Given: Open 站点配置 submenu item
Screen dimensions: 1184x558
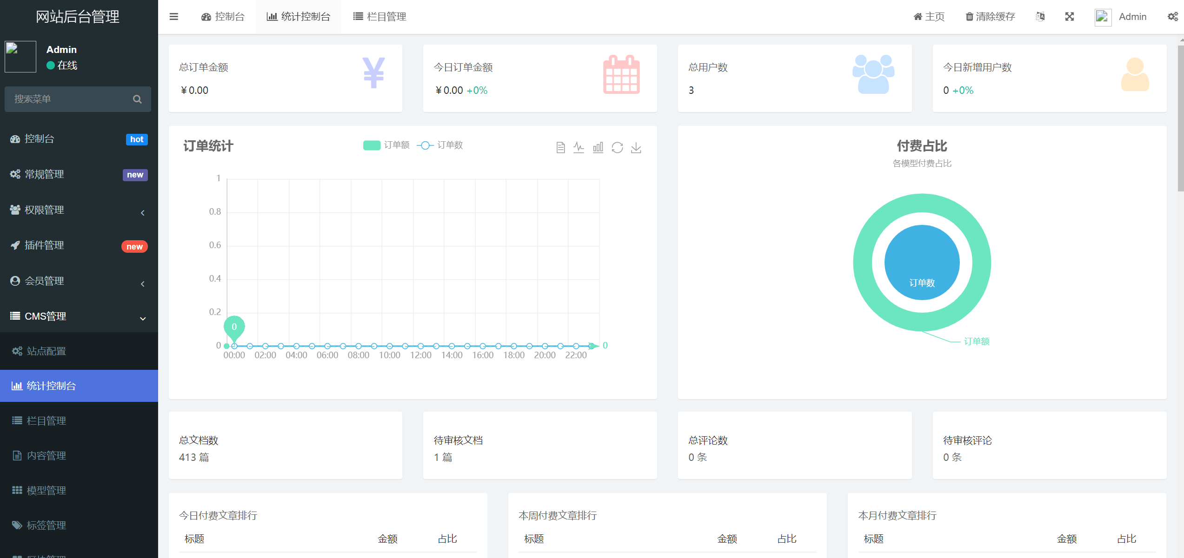Looking at the screenshot, I should [x=79, y=351].
